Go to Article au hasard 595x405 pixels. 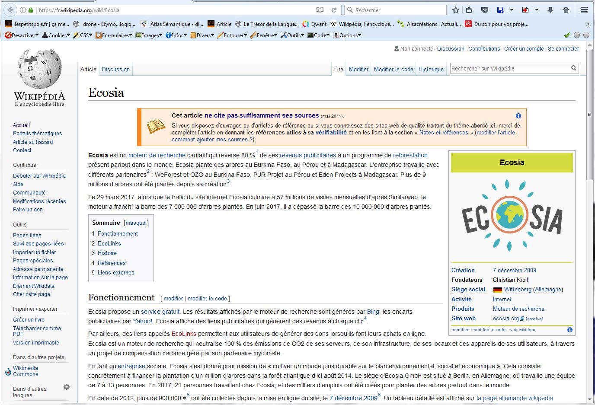pos(33,142)
